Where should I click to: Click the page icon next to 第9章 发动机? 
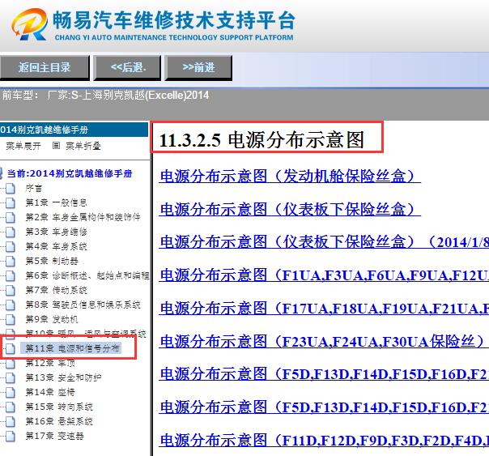[x=11, y=319]
